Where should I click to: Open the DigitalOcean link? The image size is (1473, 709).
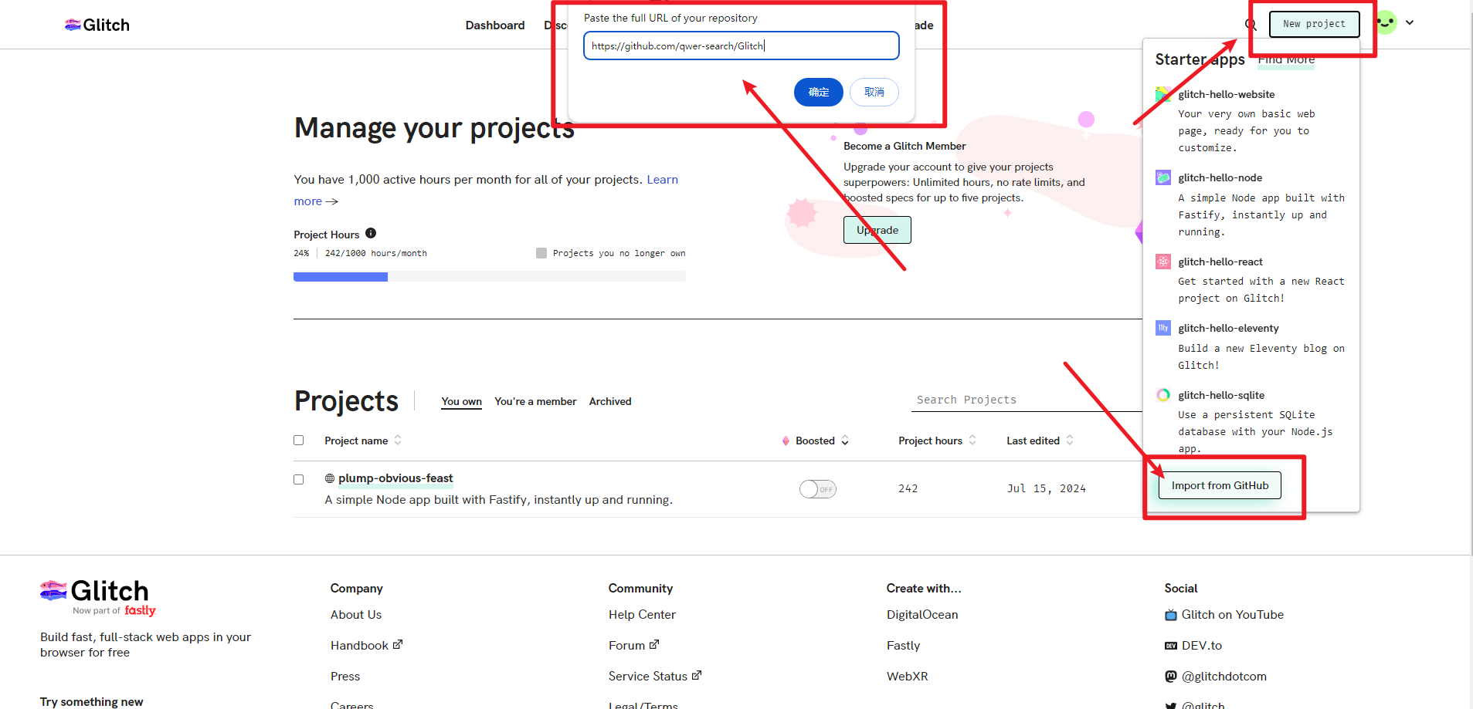(922, 614)
